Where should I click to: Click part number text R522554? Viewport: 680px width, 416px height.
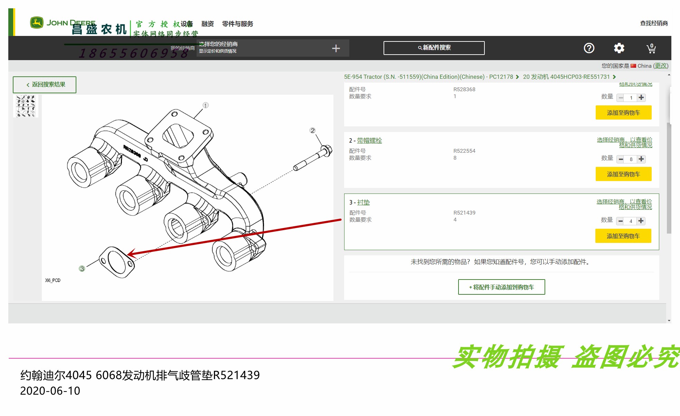pos(464,151)
